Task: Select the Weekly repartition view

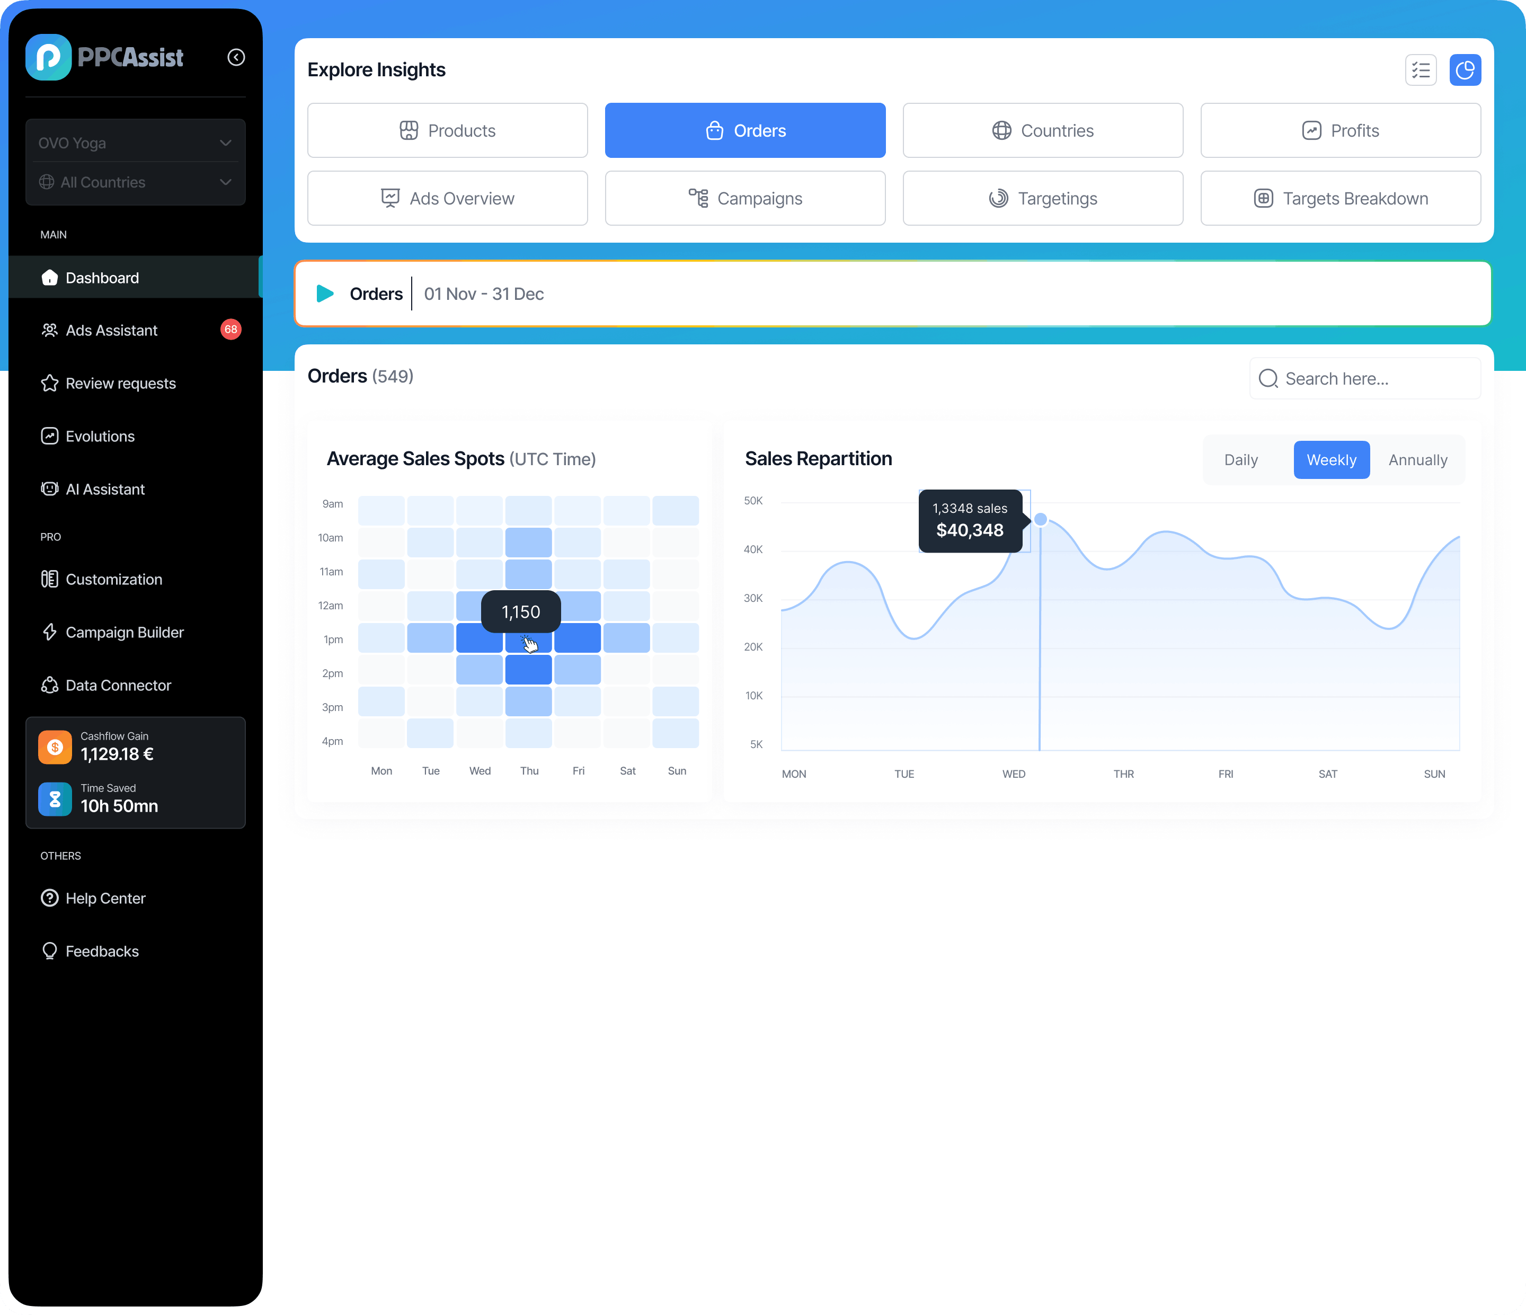Action: coord(1331,460)
